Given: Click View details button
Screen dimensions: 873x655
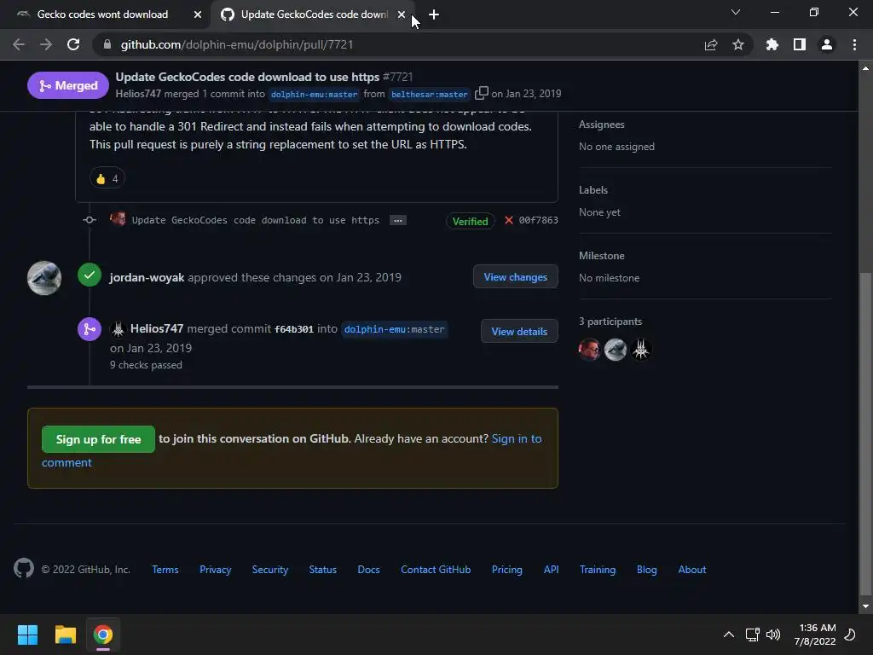Looking at the screenshot, I should (519, 332).
